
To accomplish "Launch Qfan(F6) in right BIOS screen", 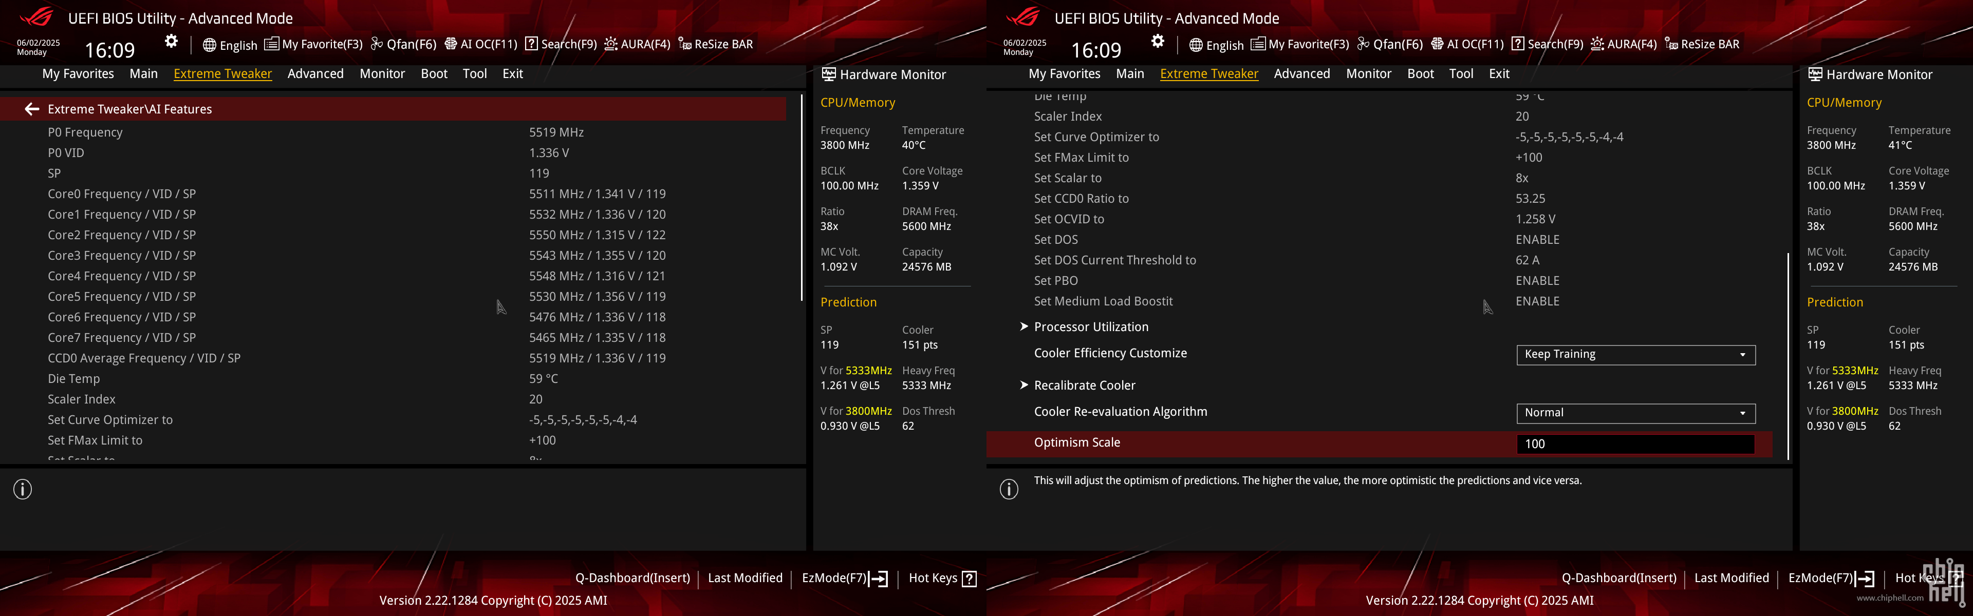I will [1390, 44].
